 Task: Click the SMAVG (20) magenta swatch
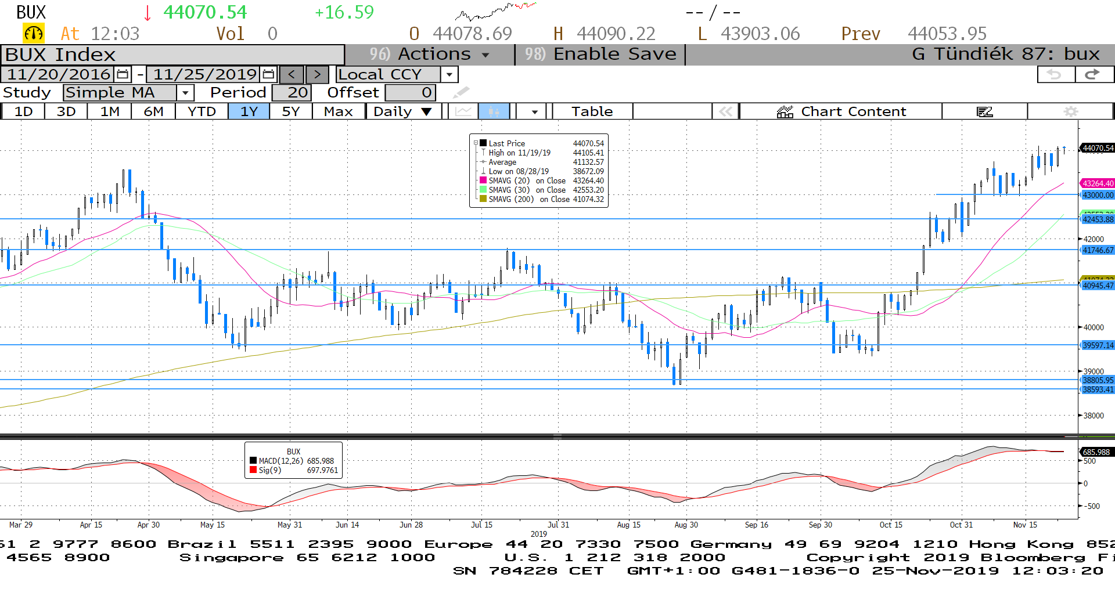click(x=483, y=180)
